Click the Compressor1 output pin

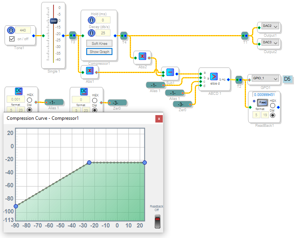[115, 36]
